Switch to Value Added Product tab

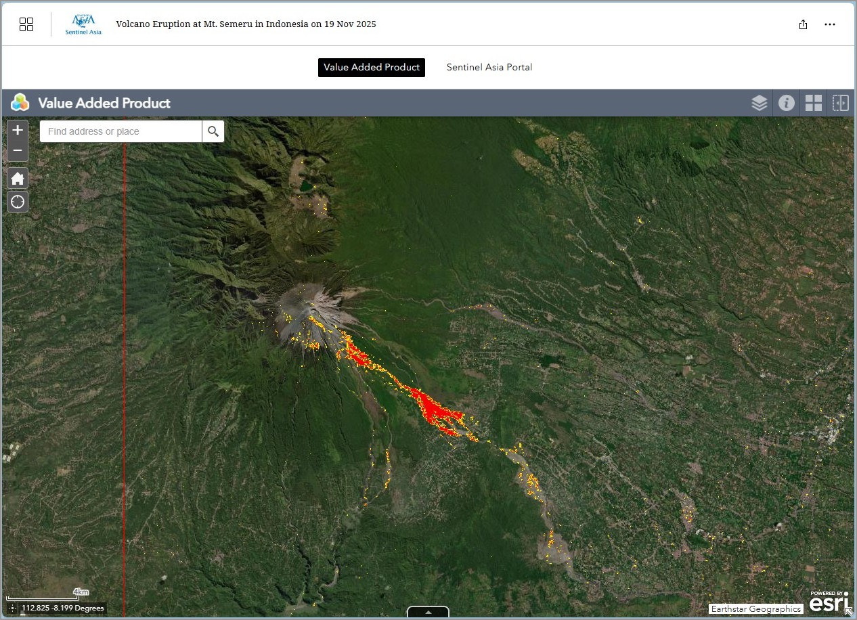click(372, 67)
